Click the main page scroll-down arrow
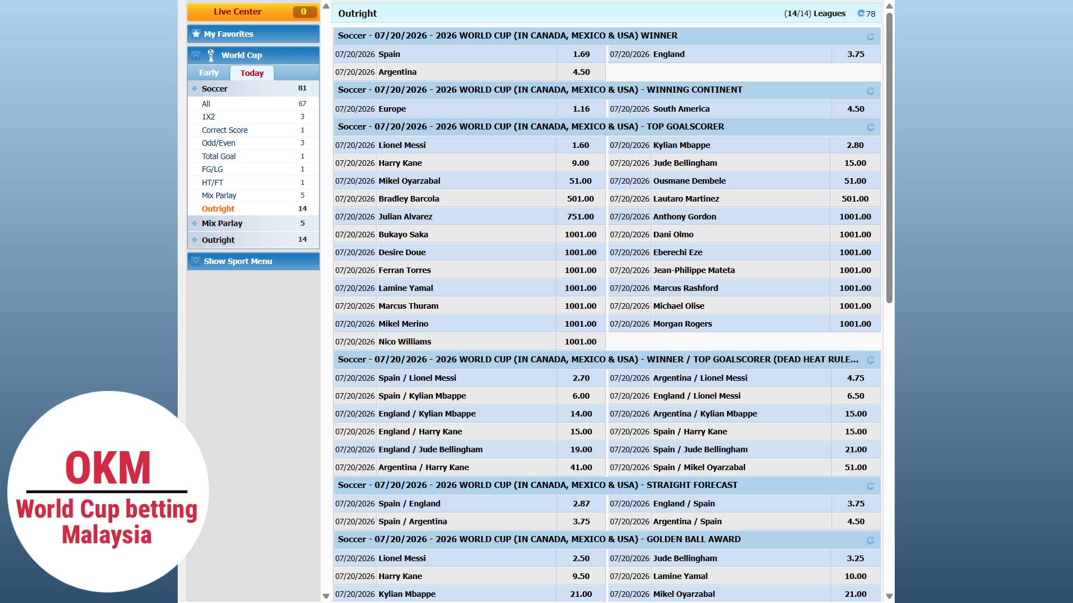 click(x=889, y=596)
